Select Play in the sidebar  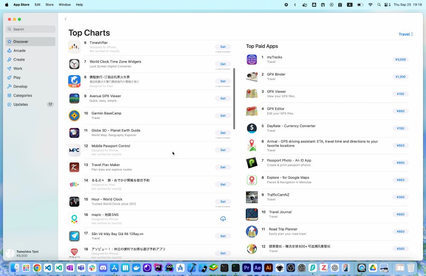coord(30,78)
